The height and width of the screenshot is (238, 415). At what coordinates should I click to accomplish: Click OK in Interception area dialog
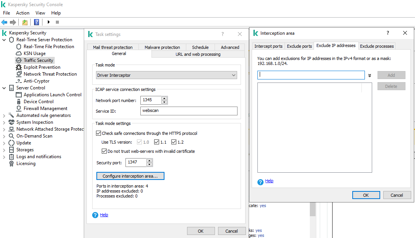(x=366, y=195)
